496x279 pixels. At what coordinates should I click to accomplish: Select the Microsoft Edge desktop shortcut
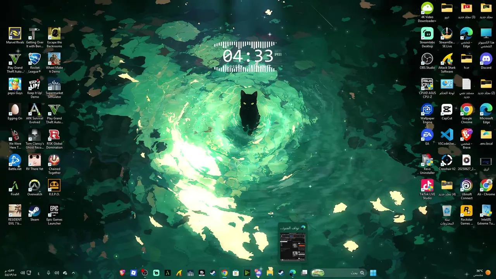486,114
